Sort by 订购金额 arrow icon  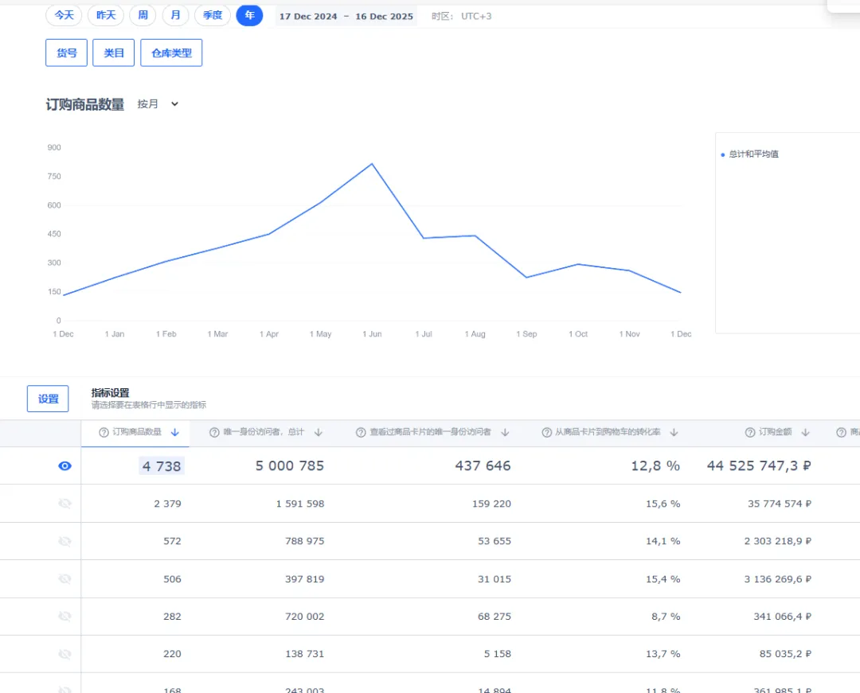pyautogui.click(x=806, y=432)
